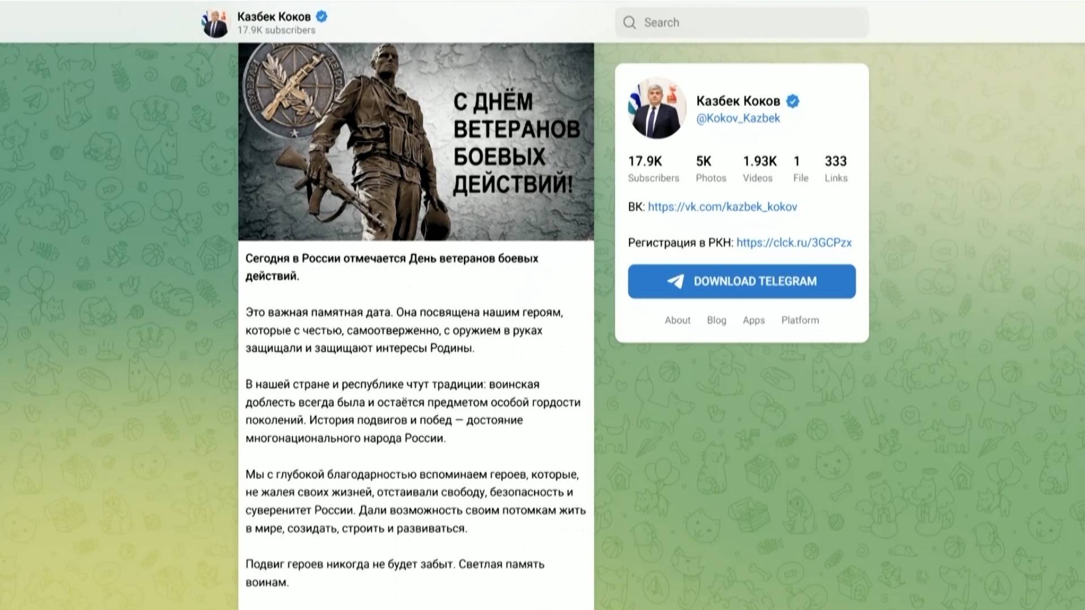Screen dimensions: 1085x610
Task: Open the large profile photo in card
Action: [657, 108]
